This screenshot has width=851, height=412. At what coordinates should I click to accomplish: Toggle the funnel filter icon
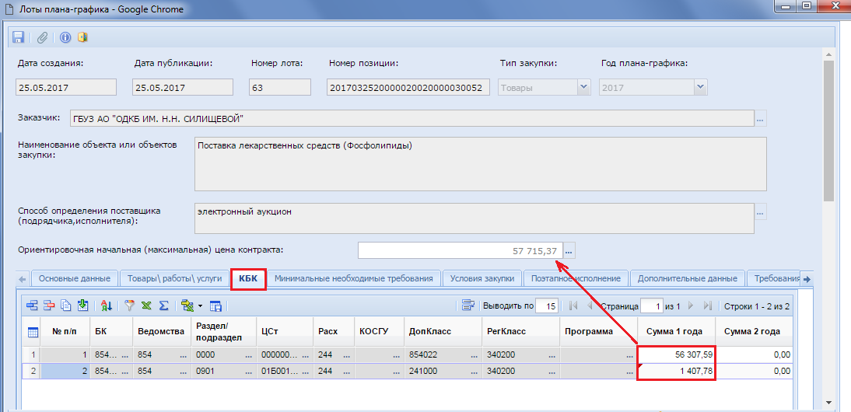[130, 306]
